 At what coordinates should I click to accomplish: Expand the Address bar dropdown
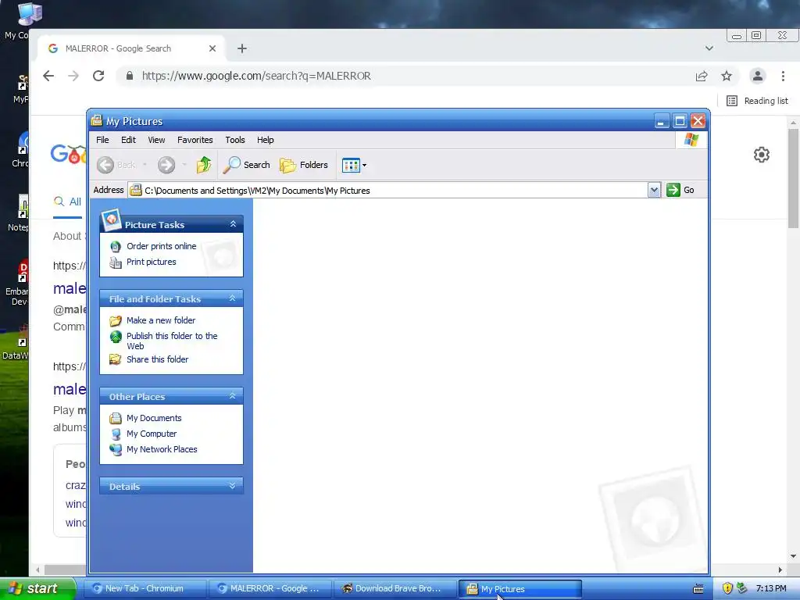point(654,191)
